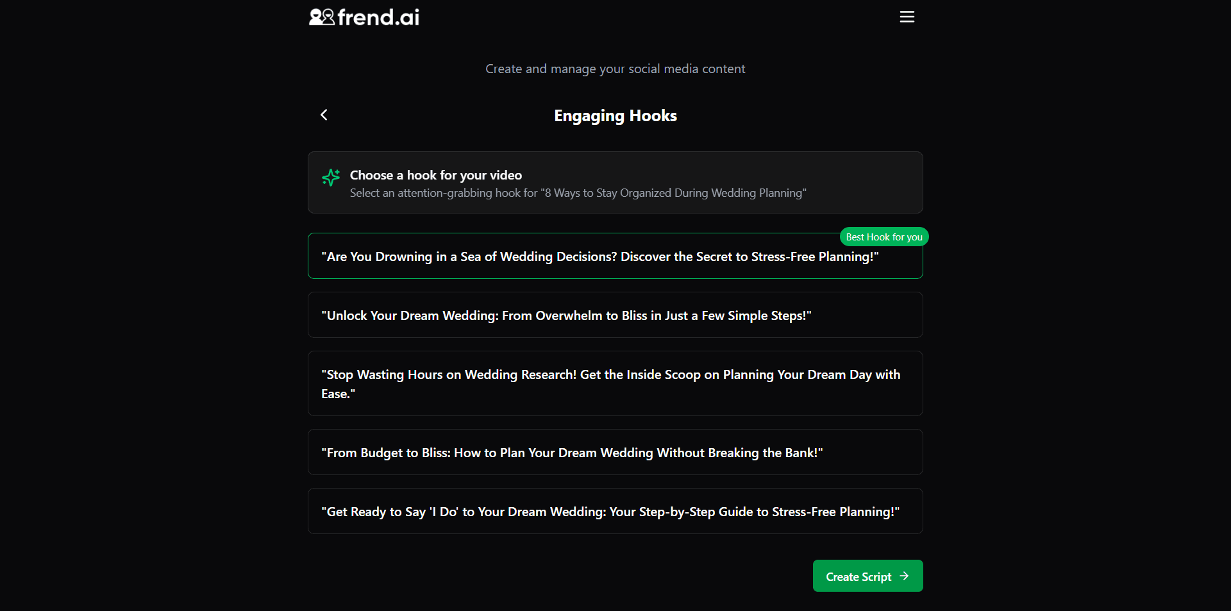Select the Stop Wasting Hours hook
Screen dimensions: 1231x611
tap(610, 383)
